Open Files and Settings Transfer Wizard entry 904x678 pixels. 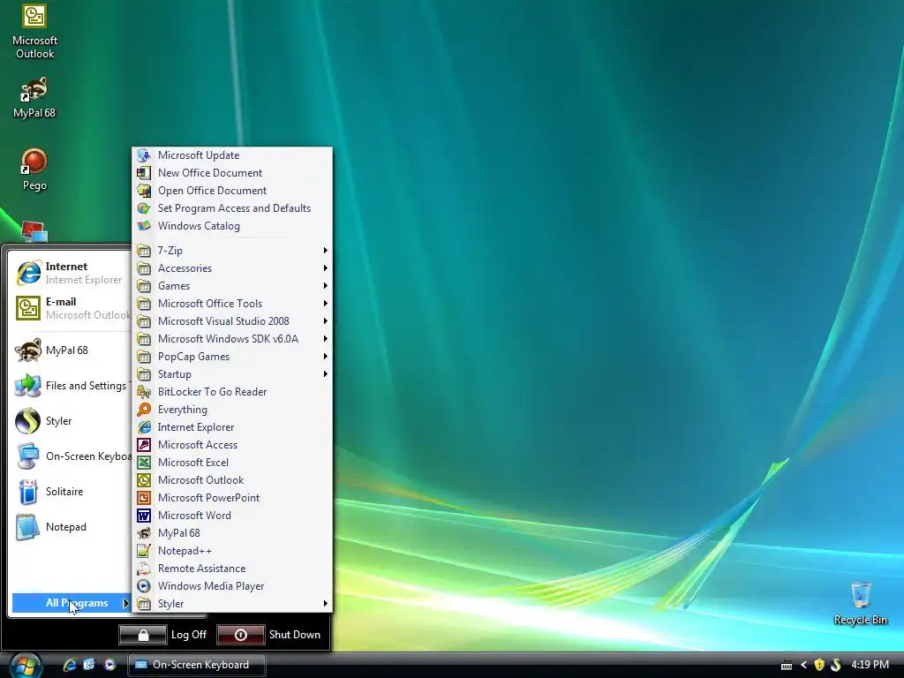pos(72,385)
